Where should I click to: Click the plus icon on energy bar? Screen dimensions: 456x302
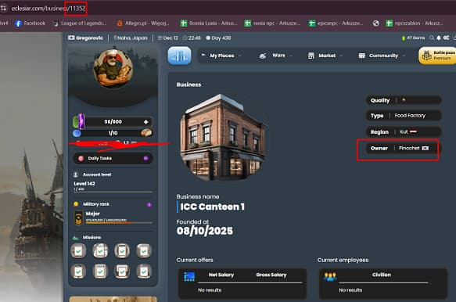(146, 122)
